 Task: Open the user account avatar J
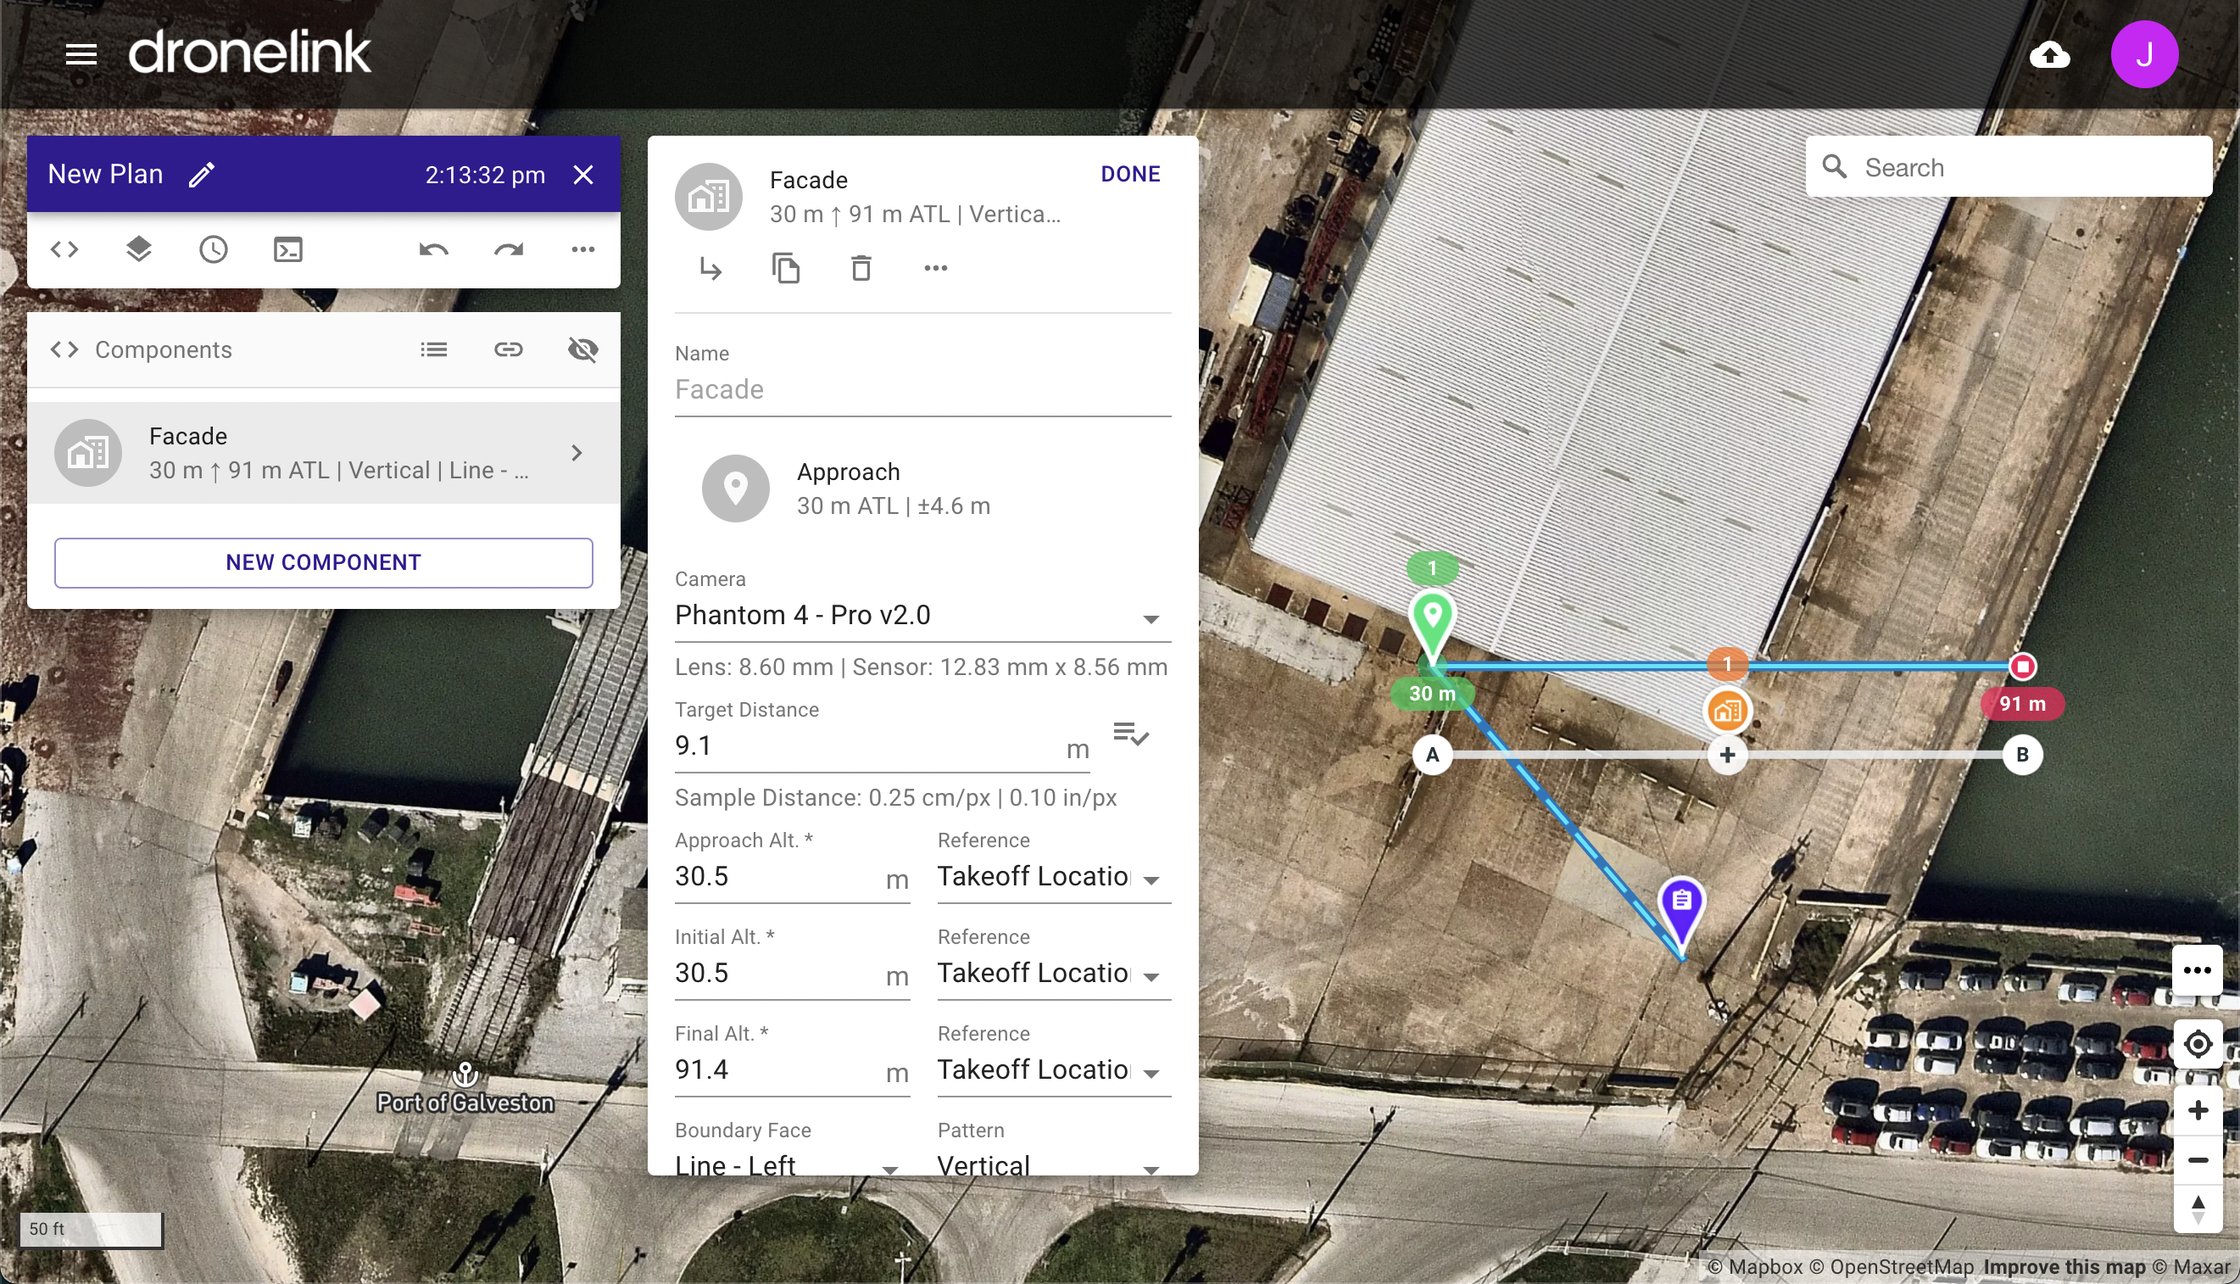click(x=2144, y=54)
